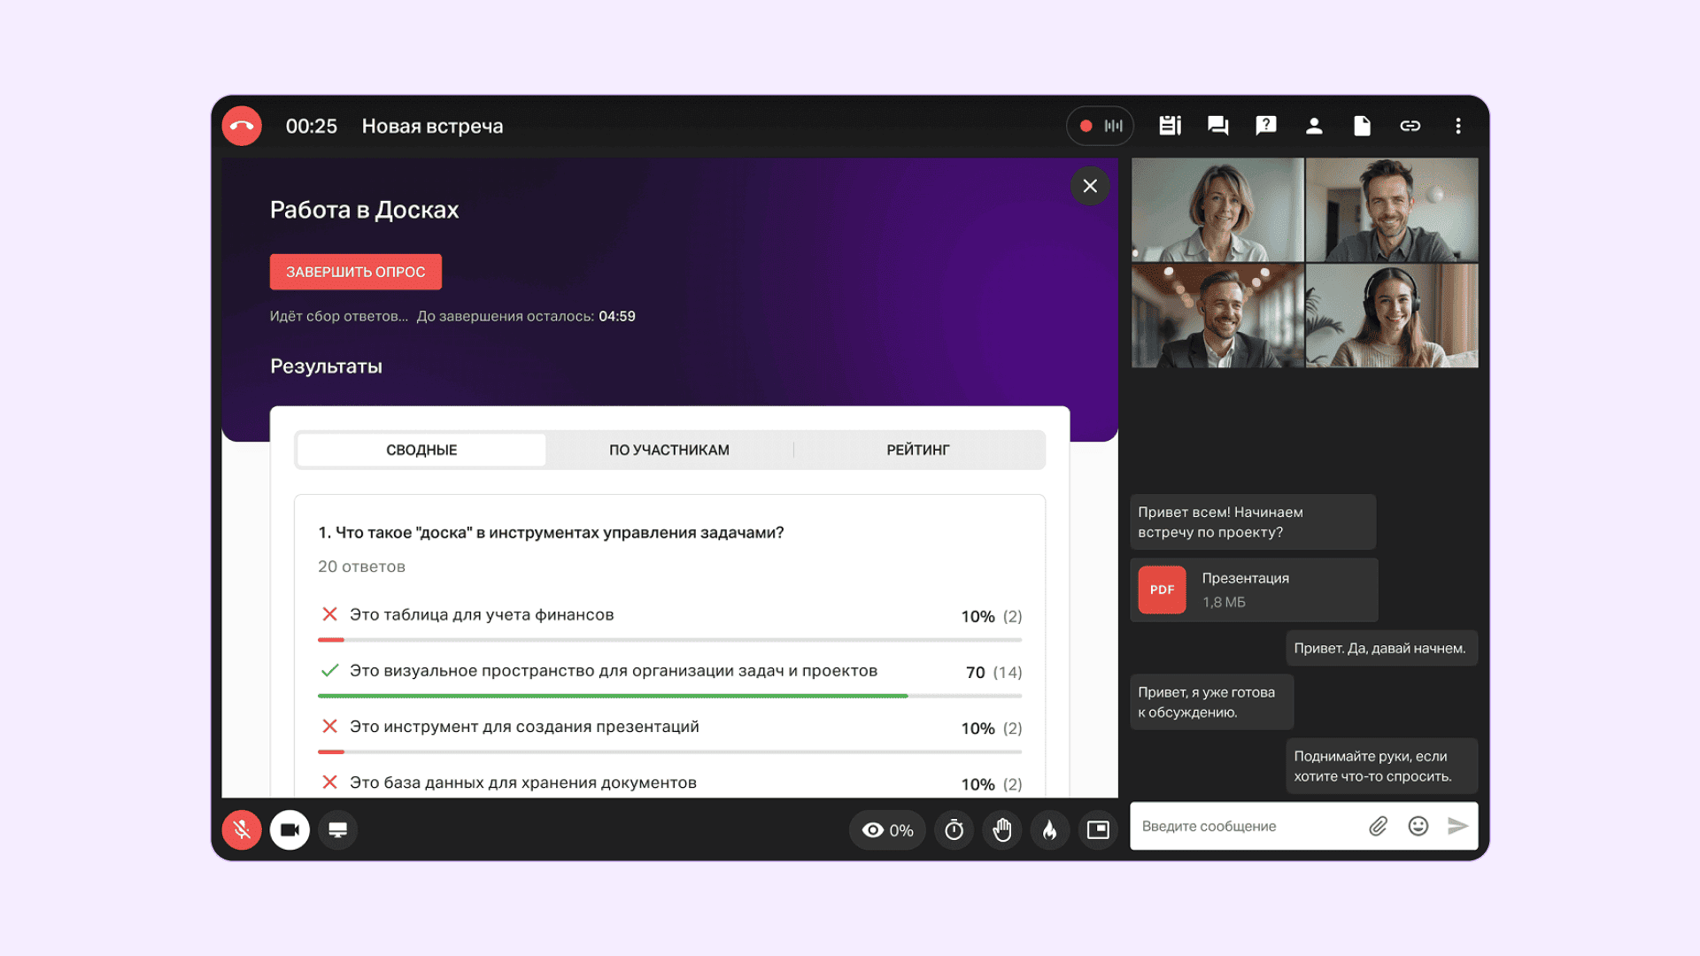
Task: Toggle the meeting recording indicator
Action: (x=1100, y=126)
